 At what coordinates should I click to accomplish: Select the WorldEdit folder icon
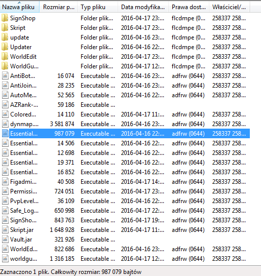[5, 57]
